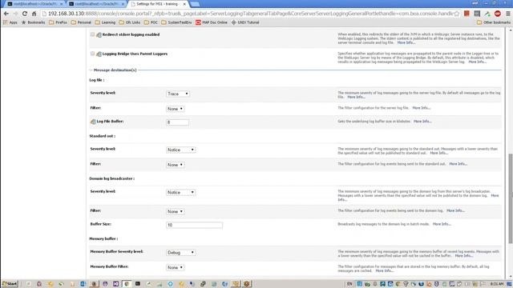The image size is (513, 288).
Task: Open the Memory Buffer Filter dropdown
Action: pos(175,267)
